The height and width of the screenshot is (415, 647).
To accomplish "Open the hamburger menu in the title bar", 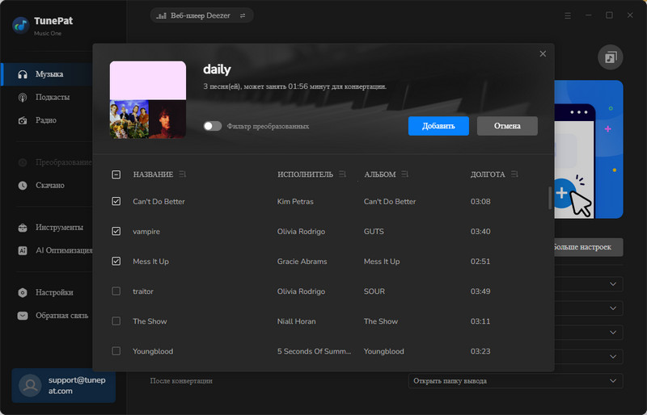I will click(568, 15).
